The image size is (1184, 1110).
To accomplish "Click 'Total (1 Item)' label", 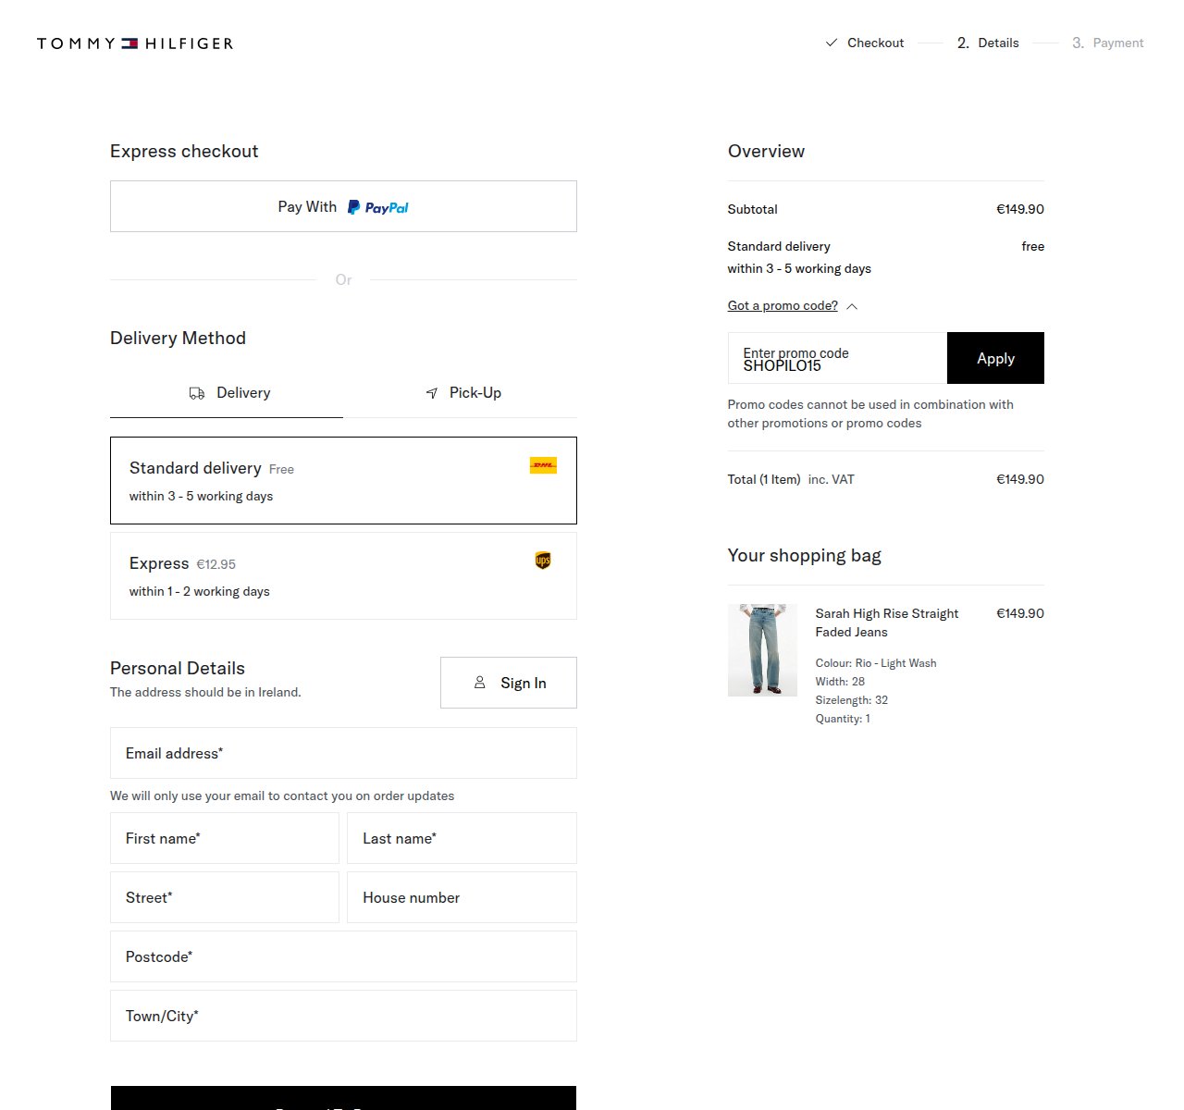I will click(x=764, y=479).
